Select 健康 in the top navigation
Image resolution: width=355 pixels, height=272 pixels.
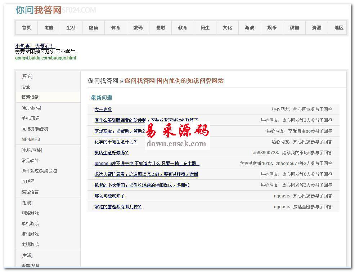(93, 28)
